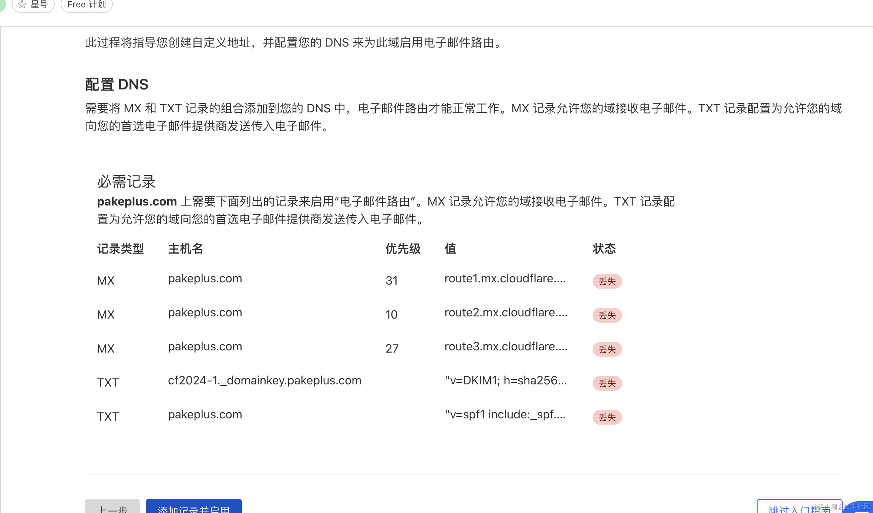This screenshot has height=513, width=873.
Task: Click the 丢失 badge for route1 MX record
Action: coord(607,281)
